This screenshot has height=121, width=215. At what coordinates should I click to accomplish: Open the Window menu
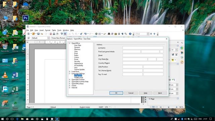click(66, 30)
